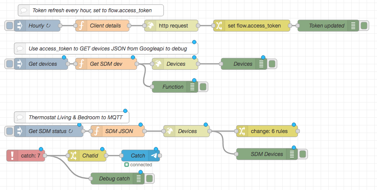Select the Thermostat Living & Bedroom comment

71,117
